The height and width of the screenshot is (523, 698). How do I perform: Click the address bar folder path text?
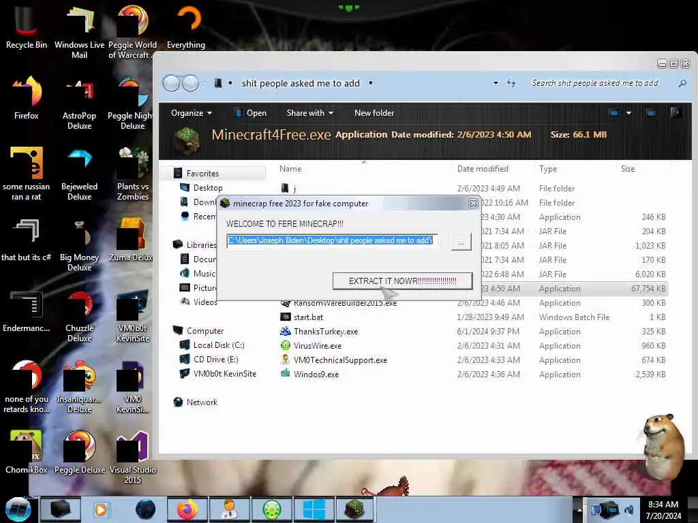[301, 83]
